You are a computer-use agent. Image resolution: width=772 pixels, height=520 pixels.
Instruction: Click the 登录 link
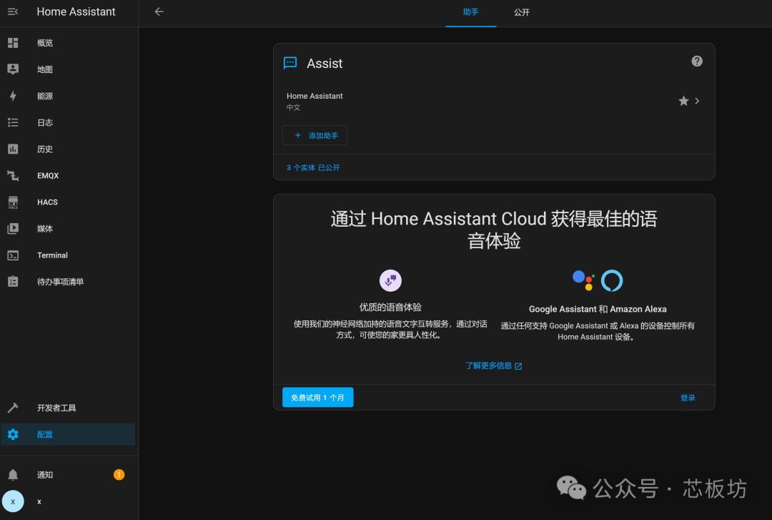click(x=688, y=398)
